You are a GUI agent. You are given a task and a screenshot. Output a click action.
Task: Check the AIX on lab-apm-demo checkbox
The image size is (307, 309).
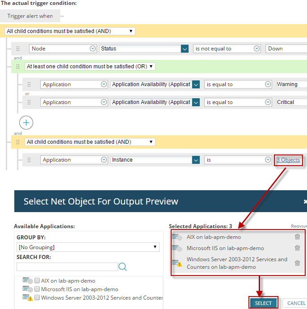37,281
